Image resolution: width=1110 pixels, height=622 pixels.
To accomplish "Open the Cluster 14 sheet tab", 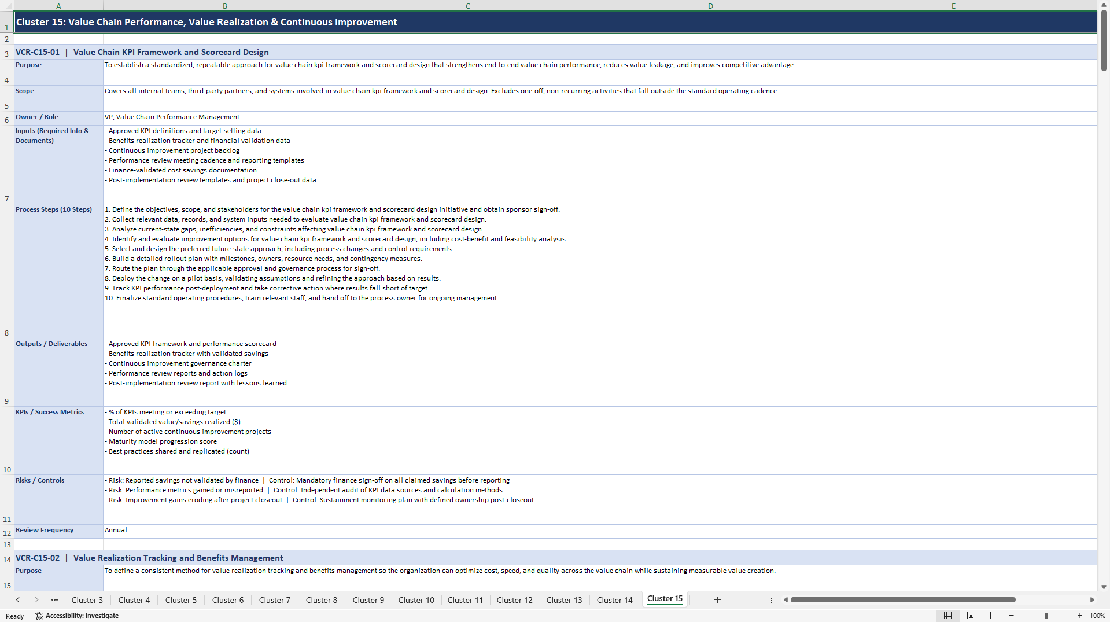I will pos(615,600).
